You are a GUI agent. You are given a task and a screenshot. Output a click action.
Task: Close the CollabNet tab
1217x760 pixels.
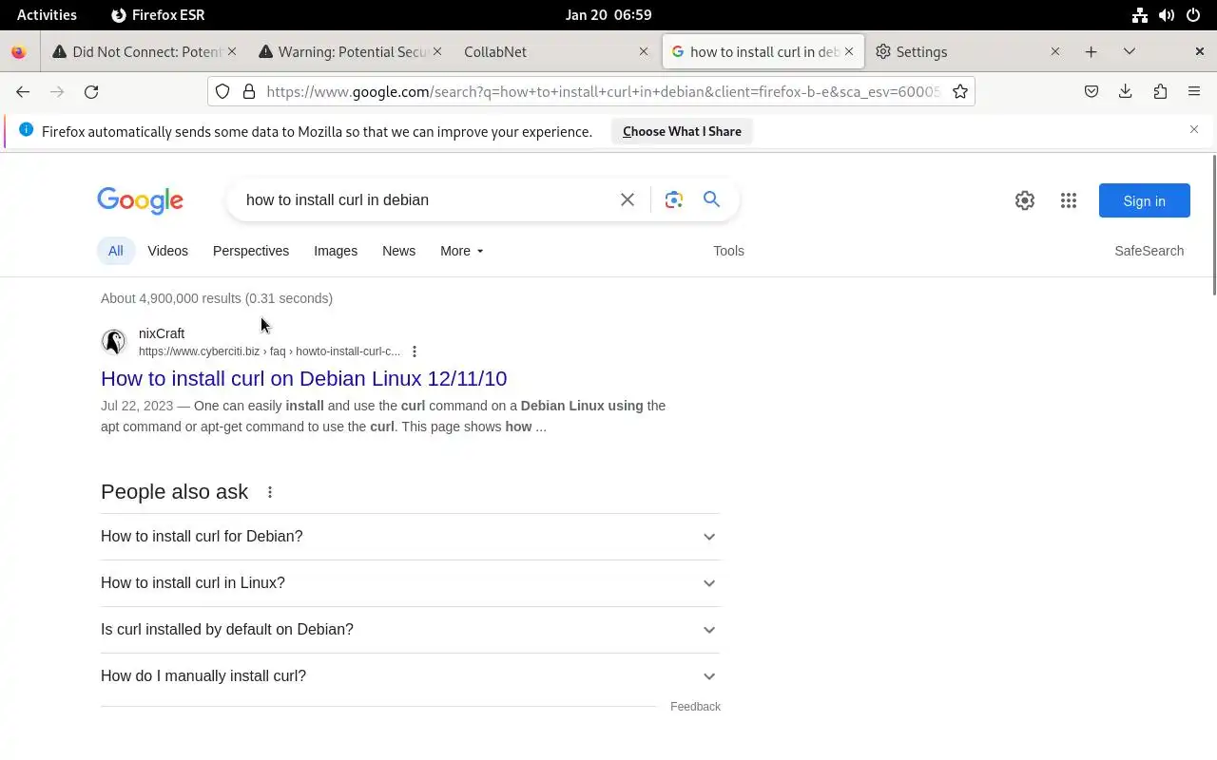pos(644,51)
